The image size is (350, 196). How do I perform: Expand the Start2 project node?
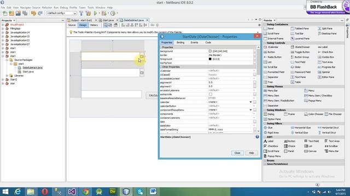tap(3, 79)
